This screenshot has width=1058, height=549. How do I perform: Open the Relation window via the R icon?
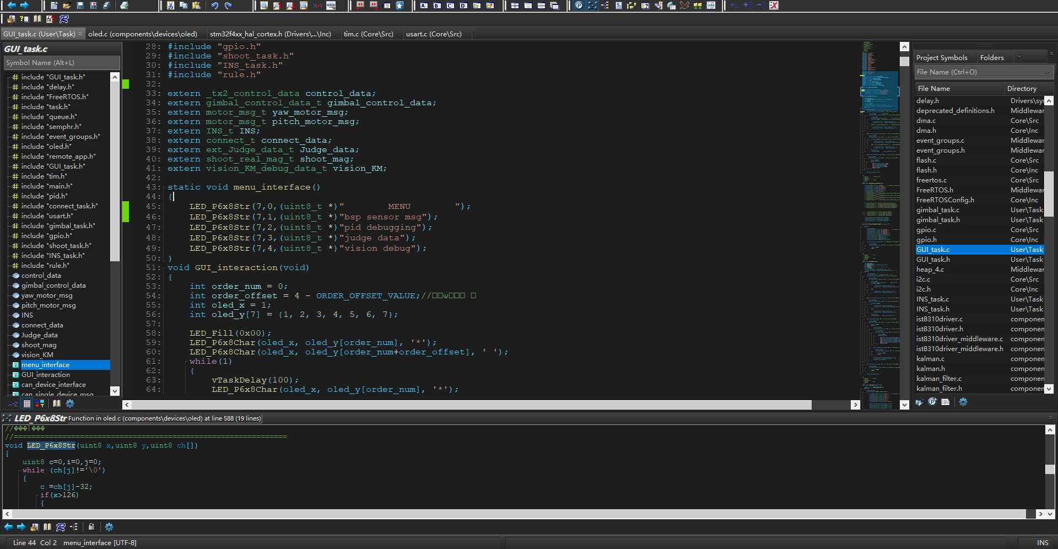point(61,527)
